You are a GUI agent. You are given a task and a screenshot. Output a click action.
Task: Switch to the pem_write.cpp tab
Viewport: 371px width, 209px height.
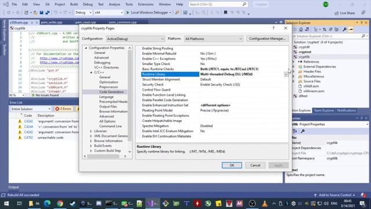click(x=52, y=22)
